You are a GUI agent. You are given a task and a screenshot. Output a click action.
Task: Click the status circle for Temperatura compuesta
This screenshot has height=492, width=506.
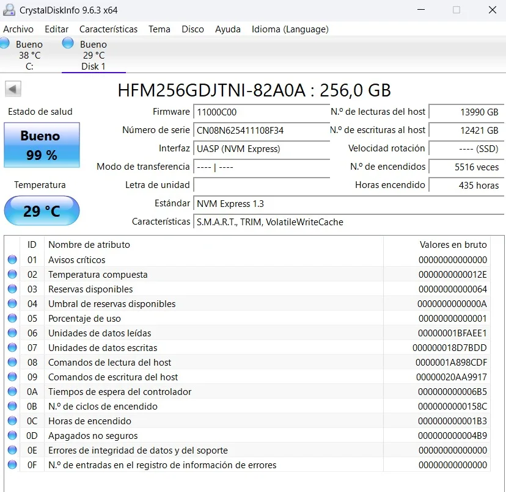tap(12, 274)
